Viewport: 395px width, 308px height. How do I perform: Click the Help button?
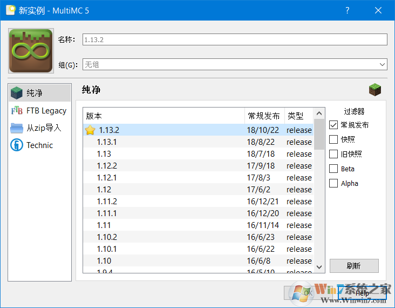coord(362,293)
